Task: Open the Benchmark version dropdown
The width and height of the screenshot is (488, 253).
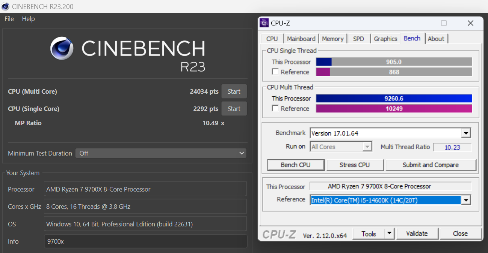Action: click(x=466, y=133)
